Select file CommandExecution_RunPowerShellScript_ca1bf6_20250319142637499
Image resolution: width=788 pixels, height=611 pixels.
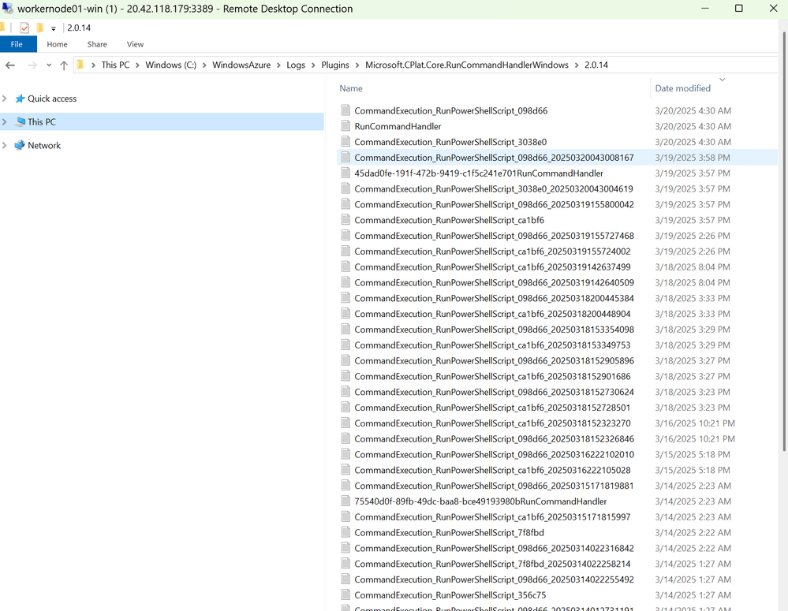(x=492, y=266)
